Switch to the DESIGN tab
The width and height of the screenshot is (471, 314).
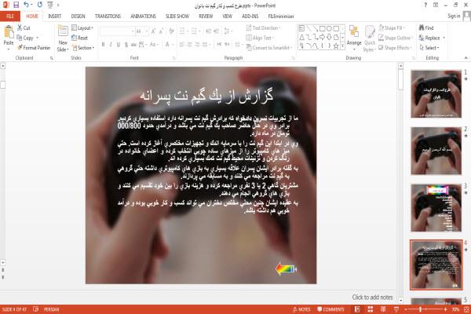(78, 16)
